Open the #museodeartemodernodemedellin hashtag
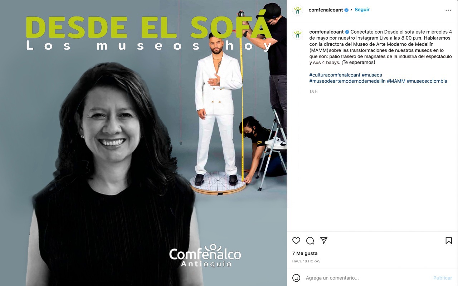The image size is (458, 286). pos(347,81)
